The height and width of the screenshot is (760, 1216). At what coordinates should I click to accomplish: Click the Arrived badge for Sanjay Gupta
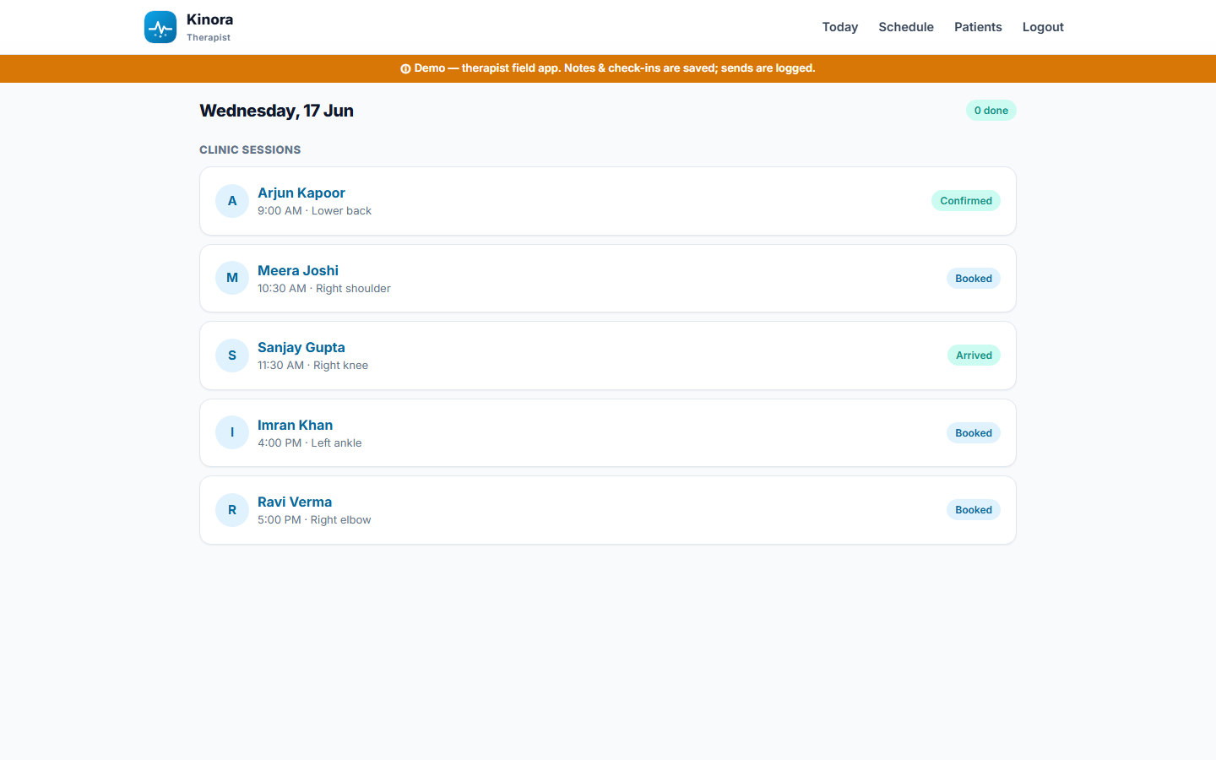point(974,356)
